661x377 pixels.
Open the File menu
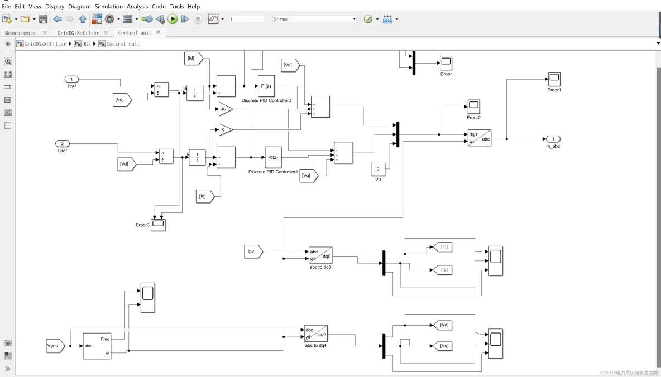(6, 6)
